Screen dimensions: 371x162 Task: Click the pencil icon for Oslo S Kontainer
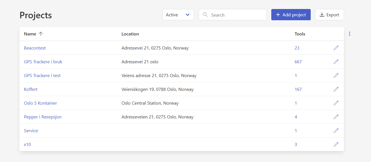(336, 103)
